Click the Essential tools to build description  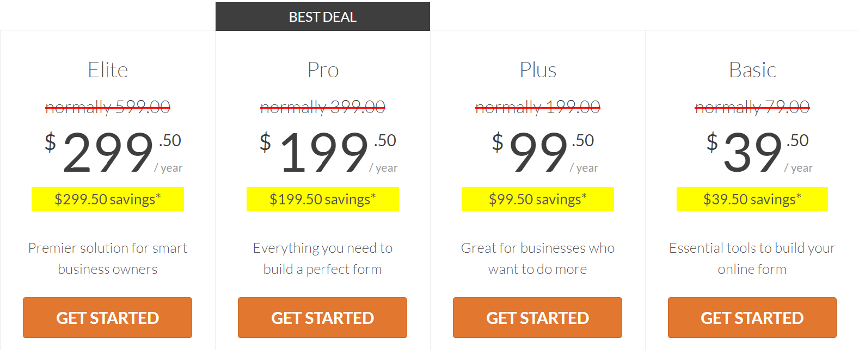coord(752,258)
